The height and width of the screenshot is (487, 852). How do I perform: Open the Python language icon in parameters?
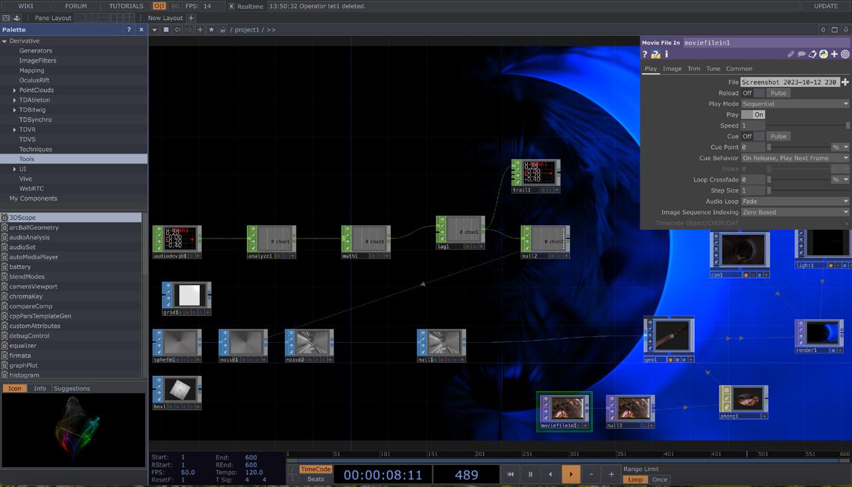click(x=823, y=54)
